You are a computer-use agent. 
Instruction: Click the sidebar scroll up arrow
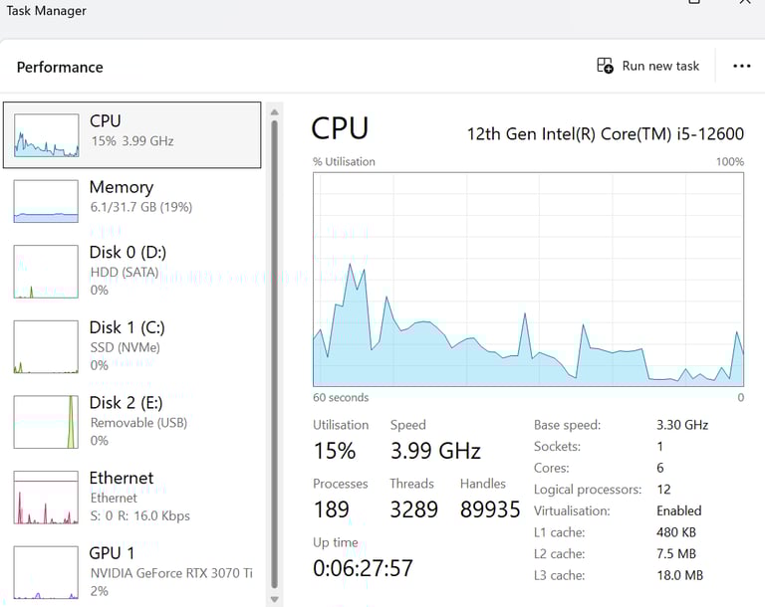pyautogui.click(x=275, y=112)
